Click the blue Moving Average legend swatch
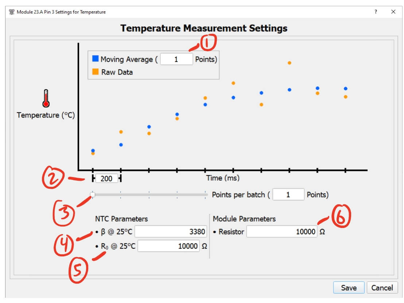Viewport: 404px width, 303px height. 95,59
